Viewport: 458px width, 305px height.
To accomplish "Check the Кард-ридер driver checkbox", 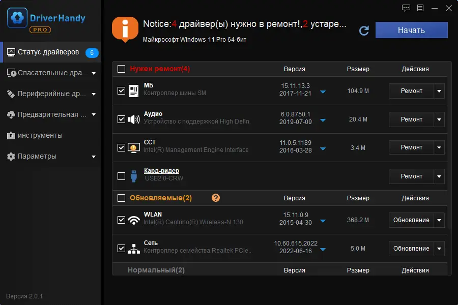I will 121,176.
